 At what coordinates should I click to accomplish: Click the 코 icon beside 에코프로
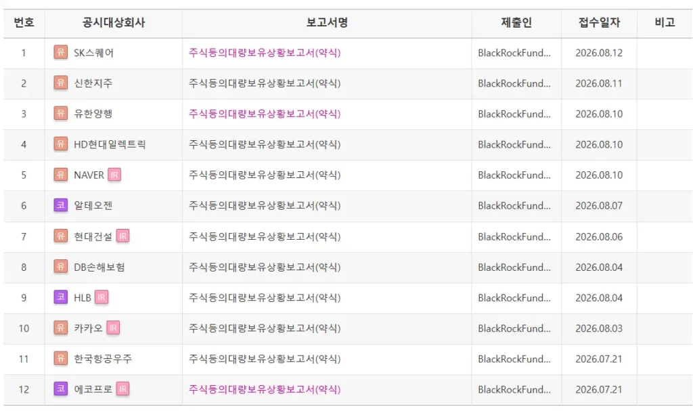60,389
